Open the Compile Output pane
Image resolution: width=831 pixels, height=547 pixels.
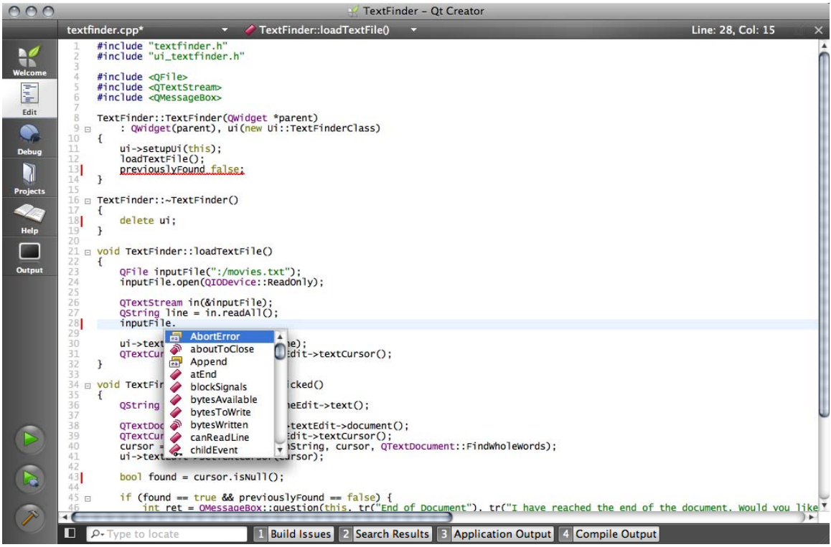pyautogui.click(x=609, y=534)
